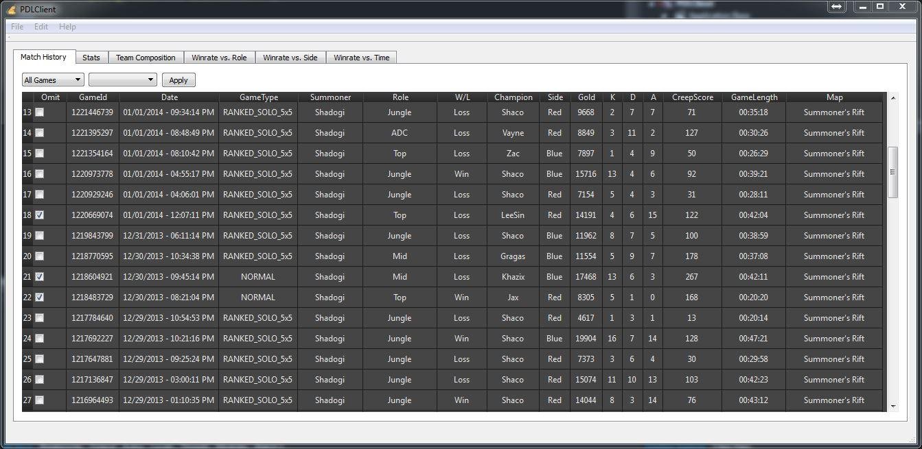Viewport: 922px width, 449px height.
Task: Uncheck the Omit box for row 21
Action: [40, 277]
